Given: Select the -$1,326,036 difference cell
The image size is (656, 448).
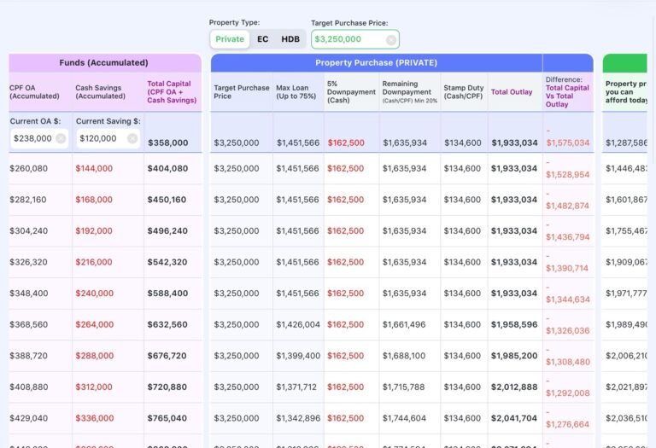Looking at the screenshot, I should coord(568,326).
